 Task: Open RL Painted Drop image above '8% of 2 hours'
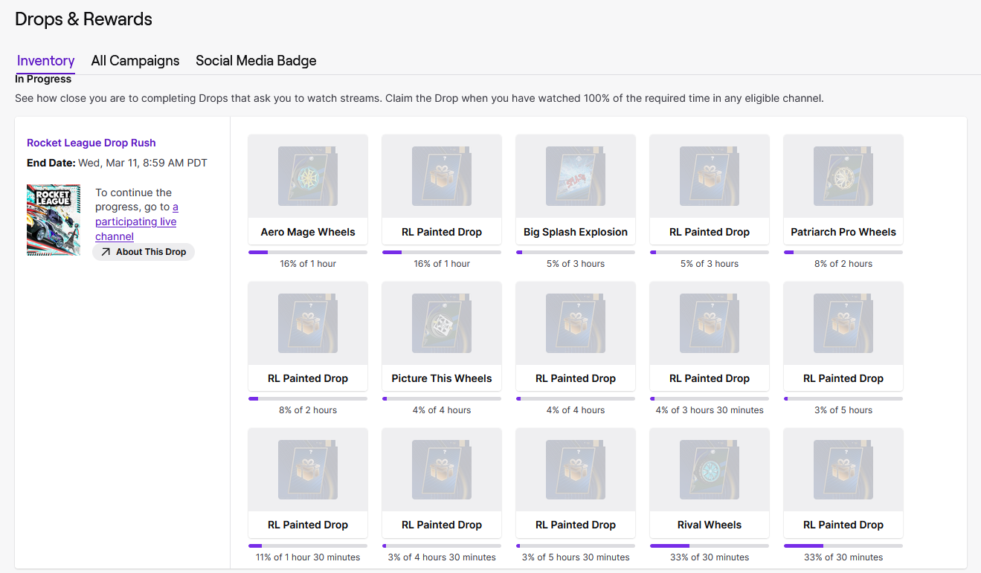308,323
